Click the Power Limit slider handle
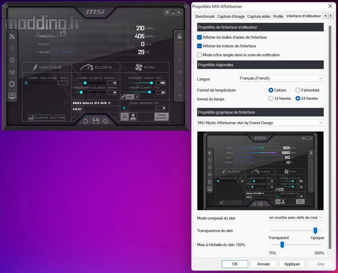The width and height of the screenshot is (338, 273). 151,83
